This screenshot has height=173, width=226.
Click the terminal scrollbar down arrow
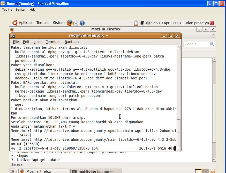coord(178,149)
